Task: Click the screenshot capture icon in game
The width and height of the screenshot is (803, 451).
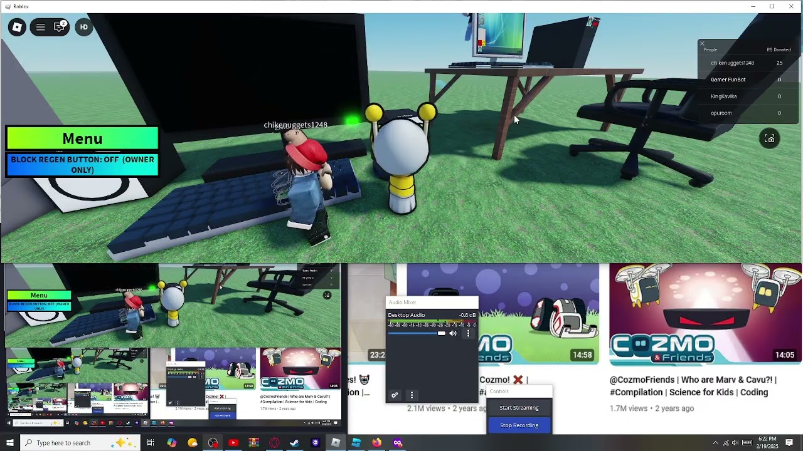Action: pos(769,138)
